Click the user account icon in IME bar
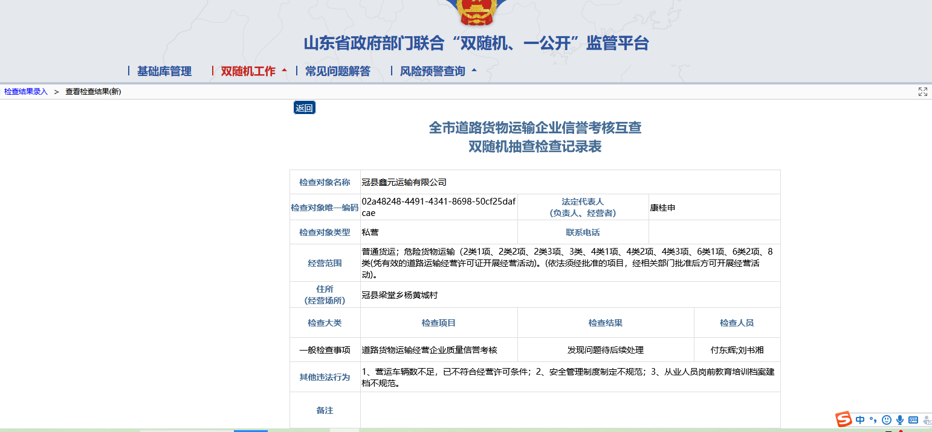Viewport: 932px width, 432px height. pos(927,420)
